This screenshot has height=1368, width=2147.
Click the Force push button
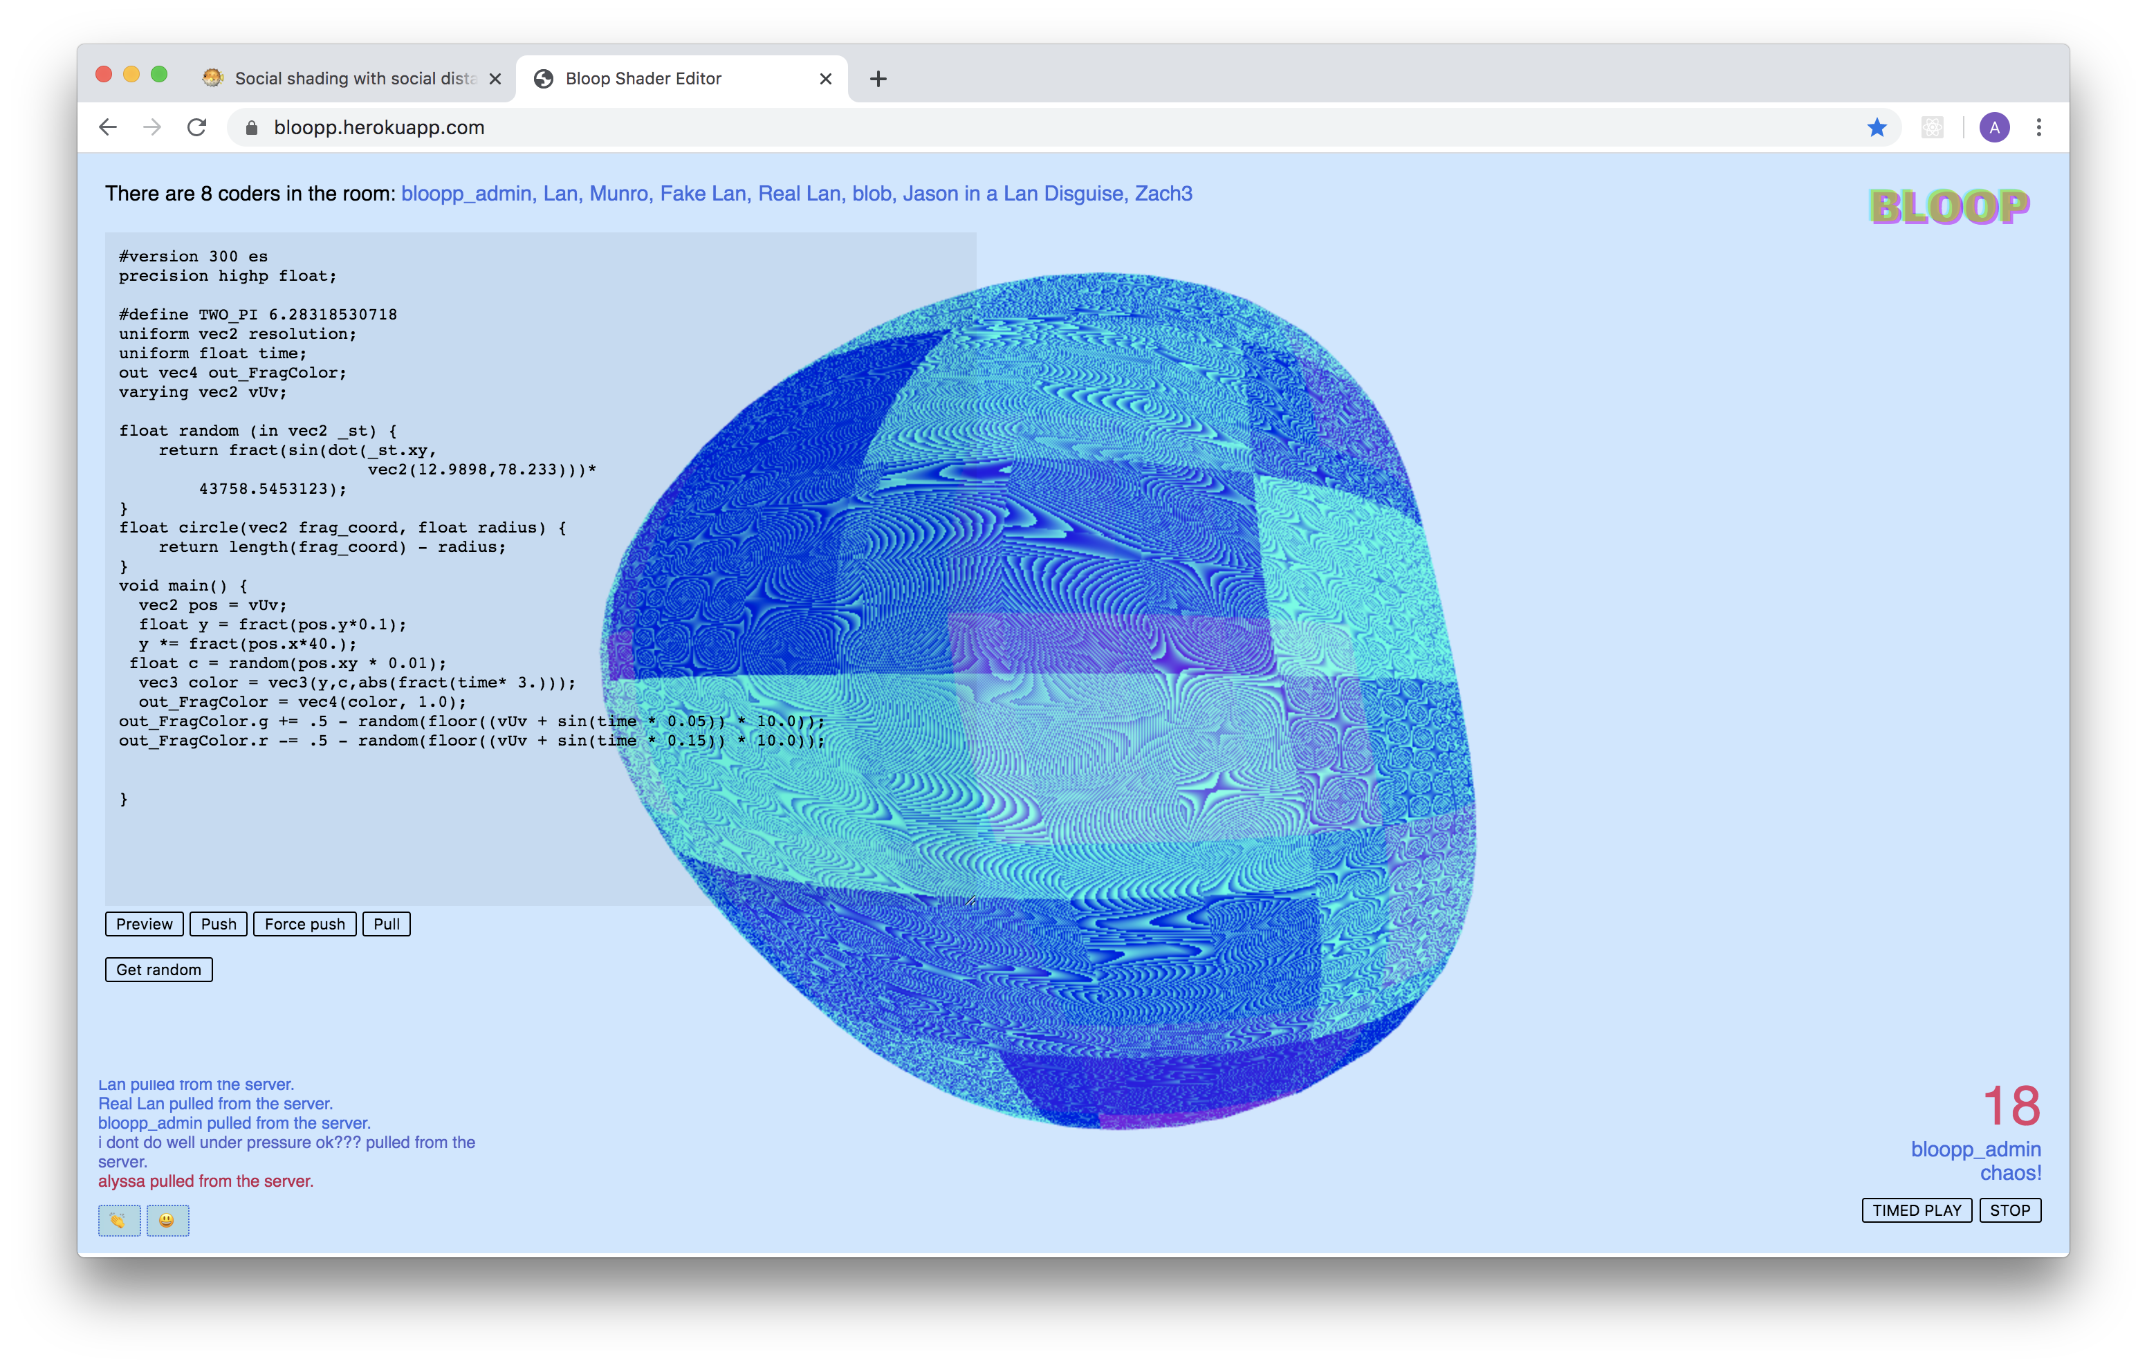click(304, 924)
